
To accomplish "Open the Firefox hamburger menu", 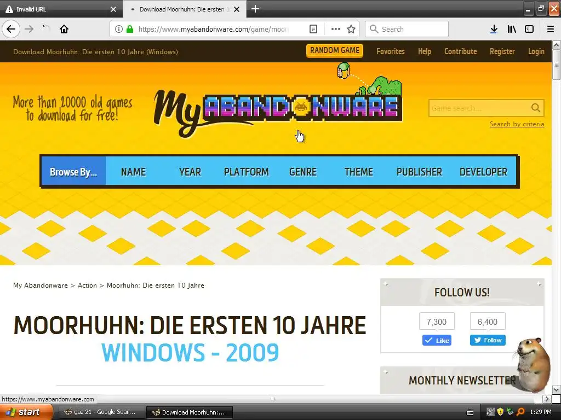I will point(551,29).
